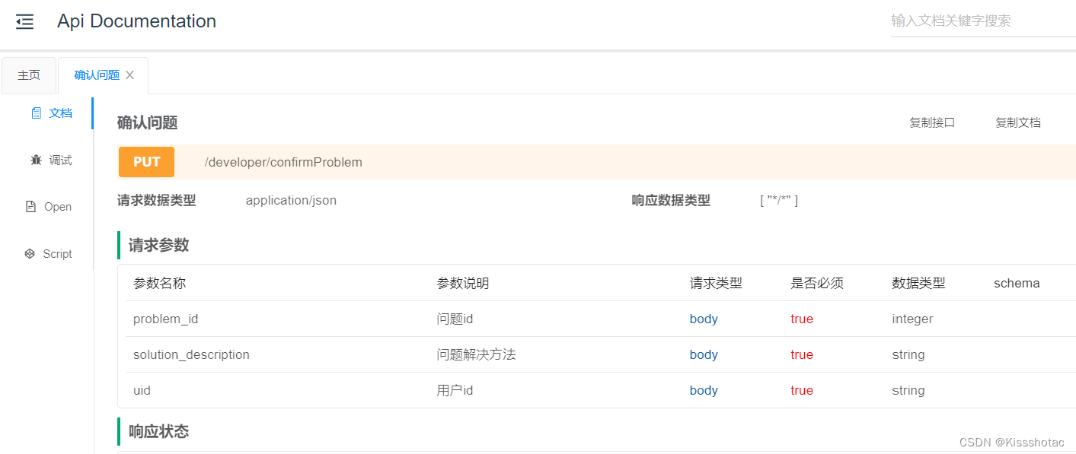Screen dimensions: 1076x454
Task: Click the body link for solution_description row
Action: pyautogui.click(x=703, y=354)
